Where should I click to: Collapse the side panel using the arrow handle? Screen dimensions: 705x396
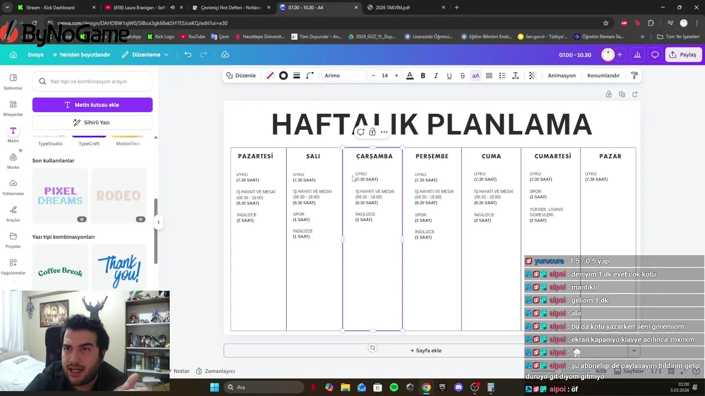click(159, 222)
